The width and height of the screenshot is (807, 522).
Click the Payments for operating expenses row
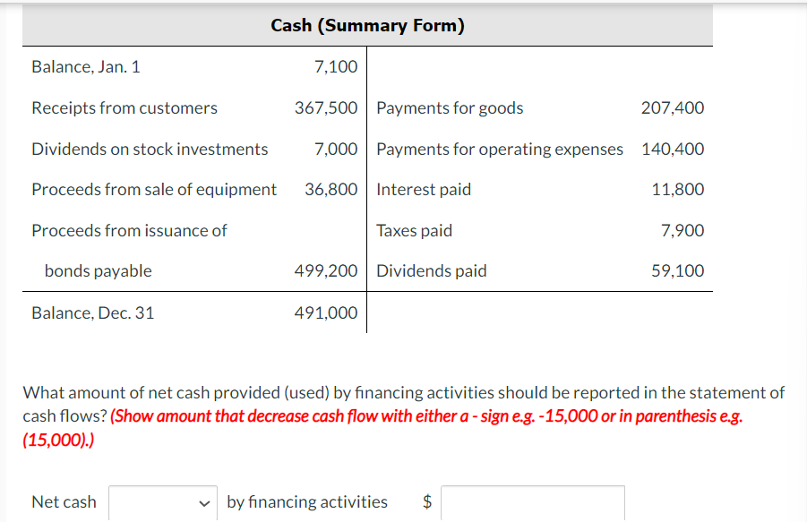click(499, 149)
